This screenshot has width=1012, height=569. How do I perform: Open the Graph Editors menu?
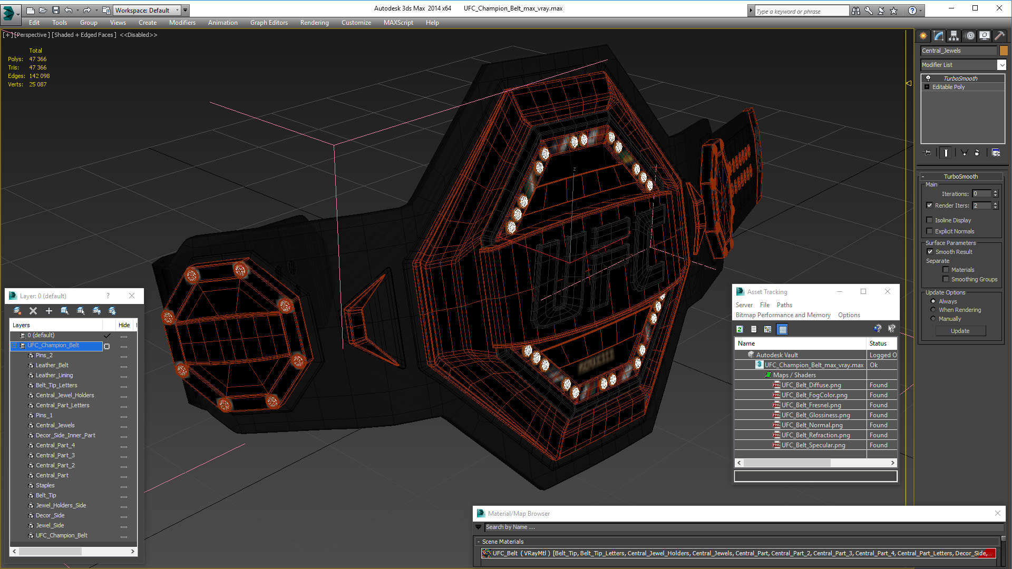click(x=269, y=23)
